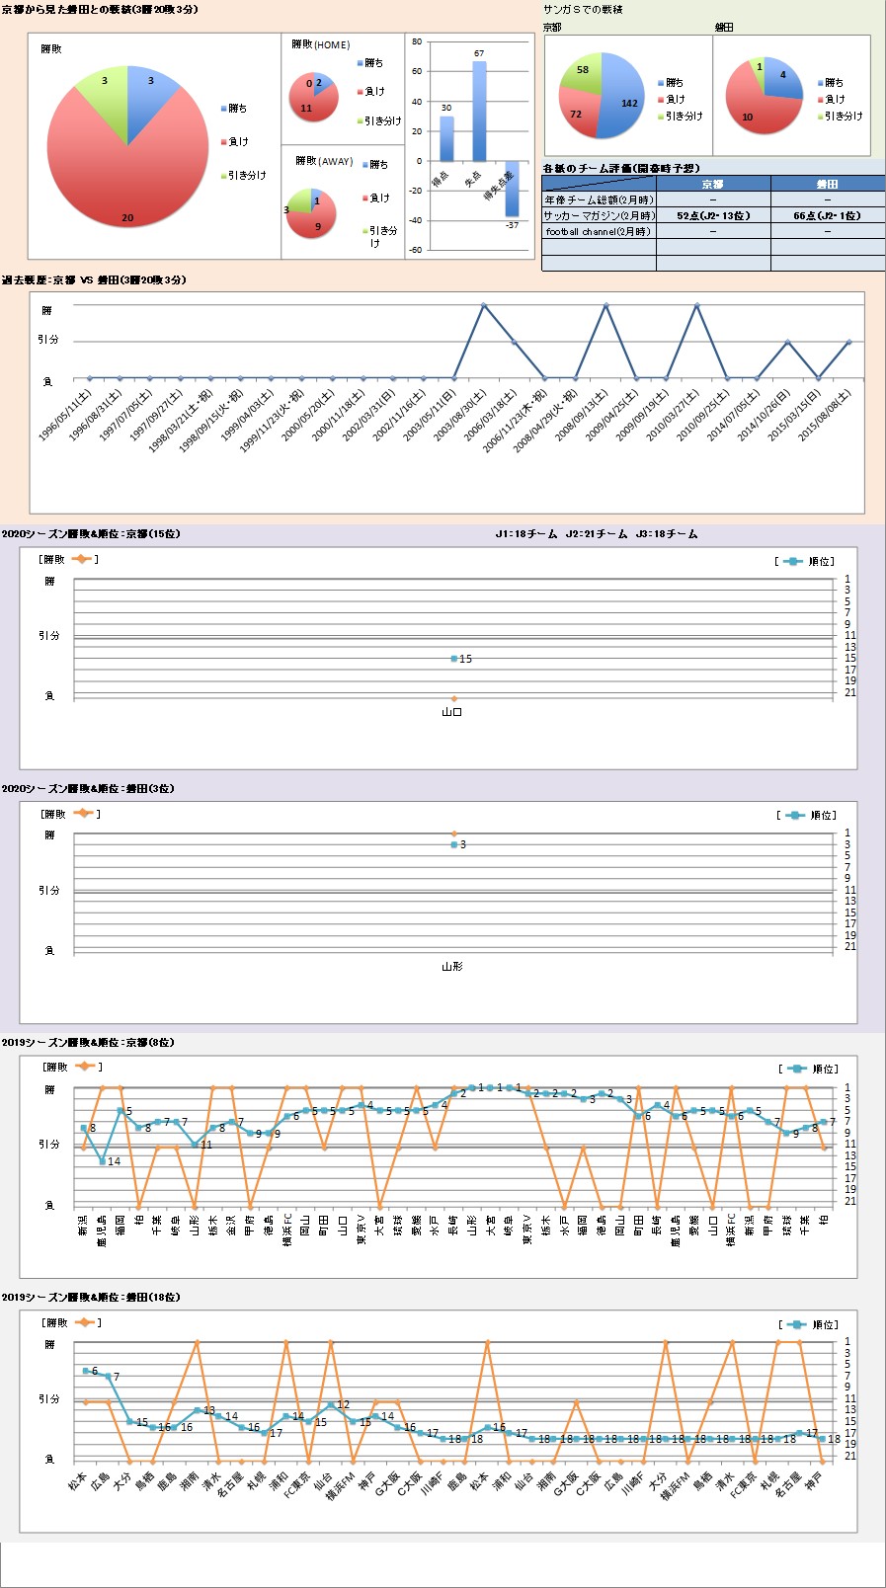Click the rank 6 data point in the 2019 磐田 chart
Screen dimensions: 886x1588
click(86, 1371)
